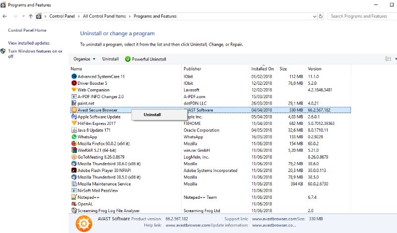
Task: Click the win.rar GmbH publisher cell
Action: tap(197, 150)
